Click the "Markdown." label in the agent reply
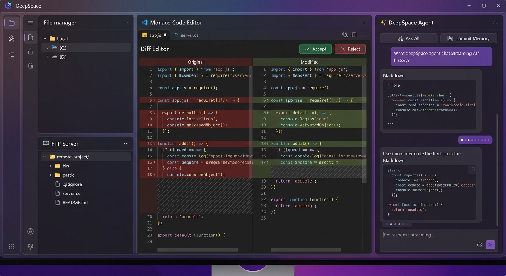This screenshot has width=506, height=276. 394,76
